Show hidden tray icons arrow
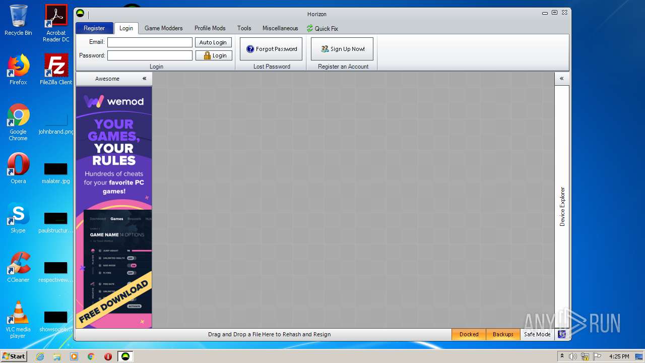The height and width of the screenshot is (363, 645). (x=562, y=356)
